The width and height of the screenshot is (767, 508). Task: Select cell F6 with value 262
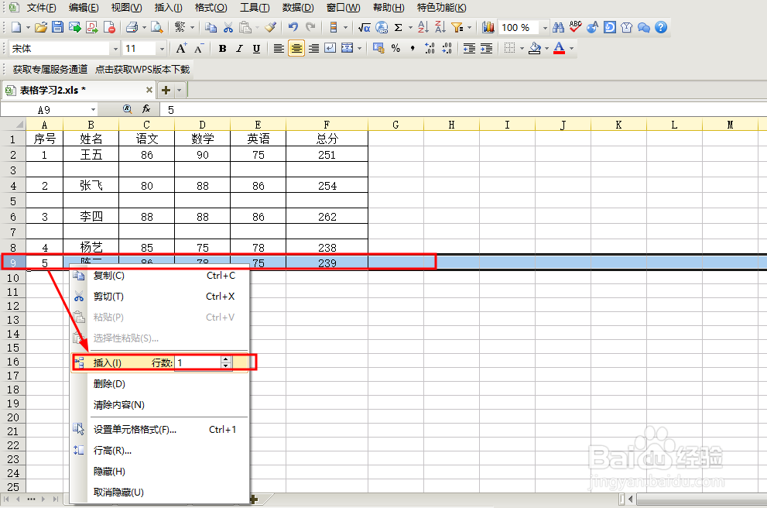[x=327, y=216]
